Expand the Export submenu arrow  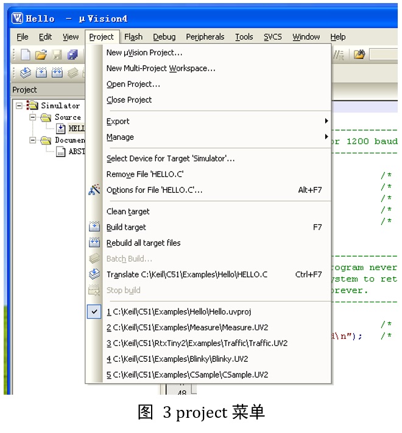click(x=326, y=121)
